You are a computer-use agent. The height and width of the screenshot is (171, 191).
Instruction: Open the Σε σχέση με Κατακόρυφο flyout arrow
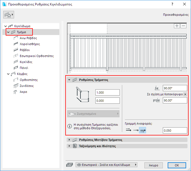(185, 94)
